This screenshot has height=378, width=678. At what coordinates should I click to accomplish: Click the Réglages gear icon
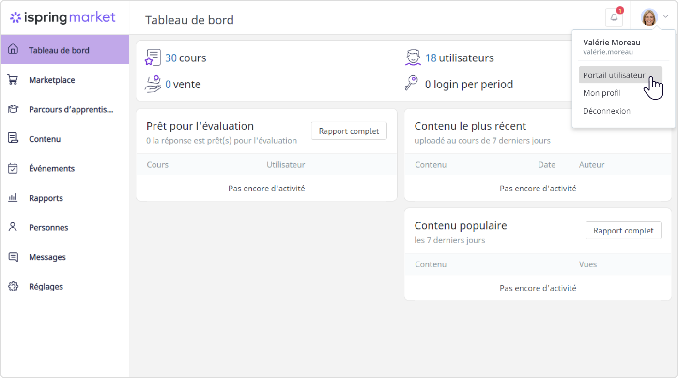click(x=13, y=286)
